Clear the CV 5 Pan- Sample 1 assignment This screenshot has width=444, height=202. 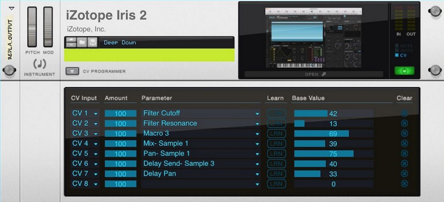(404, 153)
